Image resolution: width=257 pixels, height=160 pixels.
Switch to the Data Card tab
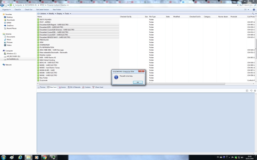coord(52,87)
